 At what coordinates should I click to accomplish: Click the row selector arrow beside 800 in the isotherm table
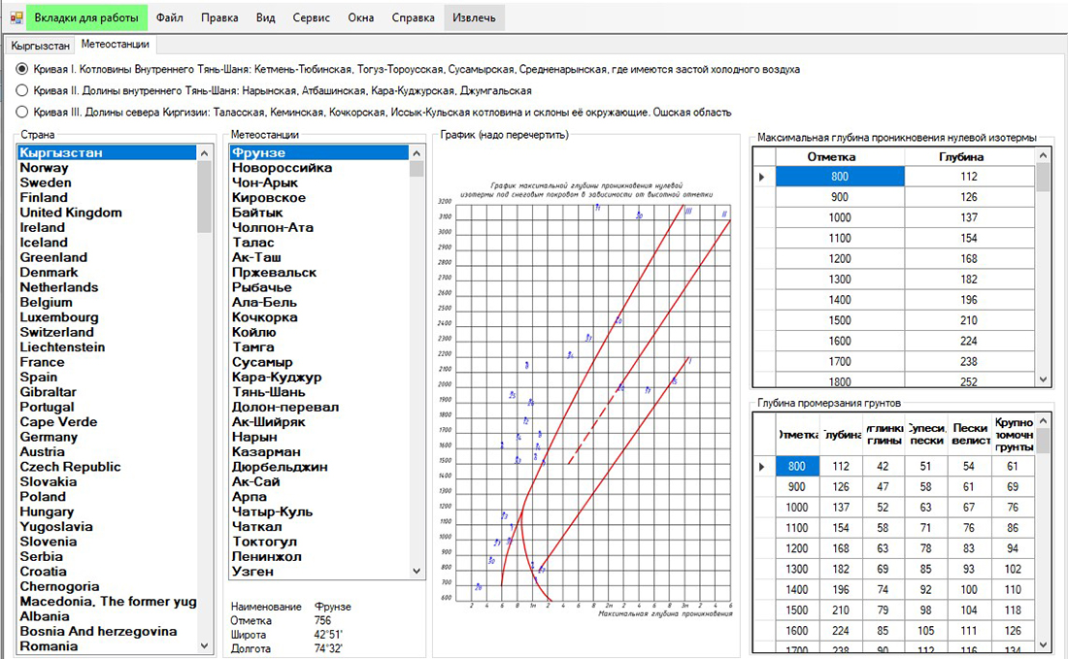tap(763, 177)
